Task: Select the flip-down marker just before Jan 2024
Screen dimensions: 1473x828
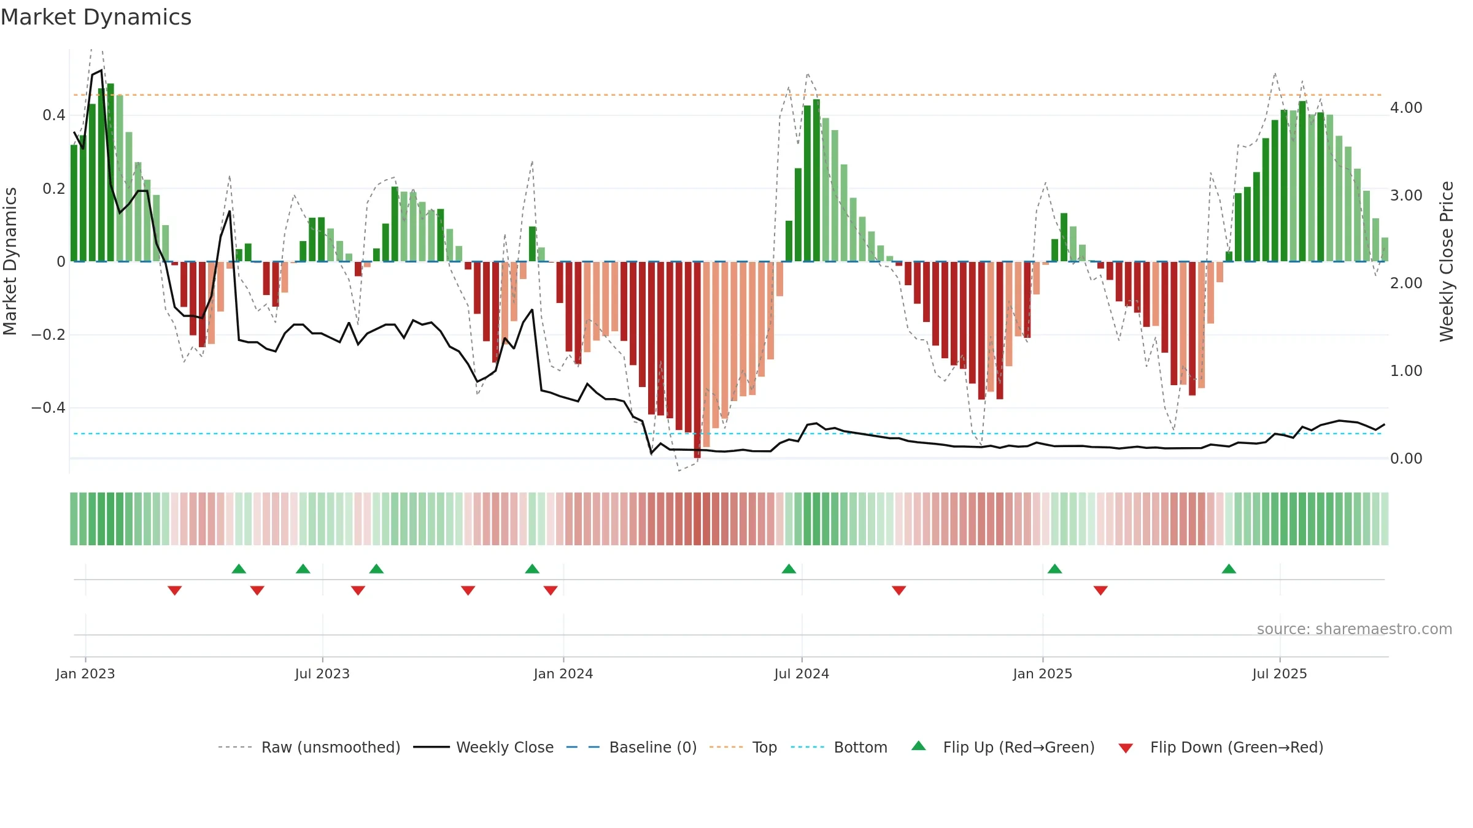Action: (x=551, y=590)
